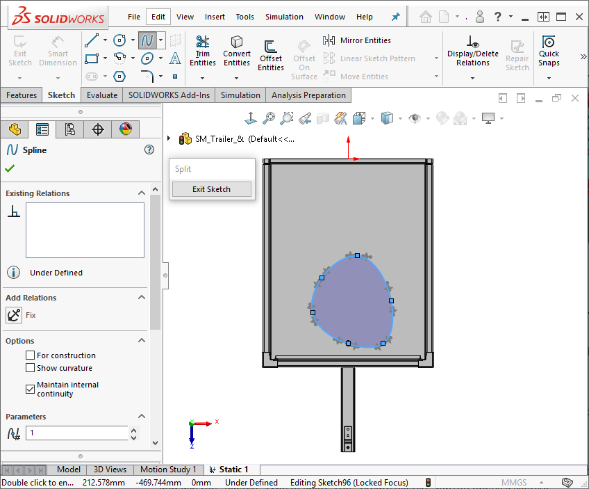This screenshot has width=589, height=489.
Task: Click Zoom to Fit icon
Action: click(x=269, y=118)
